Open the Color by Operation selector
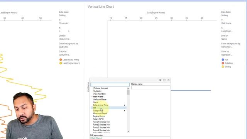The image size is (247, 139). [227, 55]
